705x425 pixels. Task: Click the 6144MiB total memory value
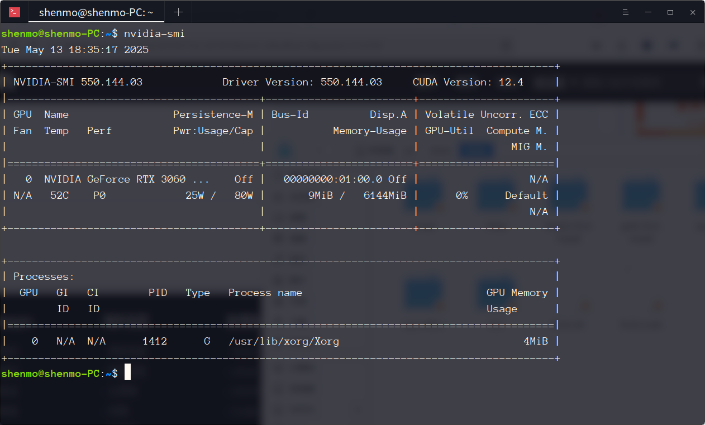pyautogui.click(x=385, y=195)
